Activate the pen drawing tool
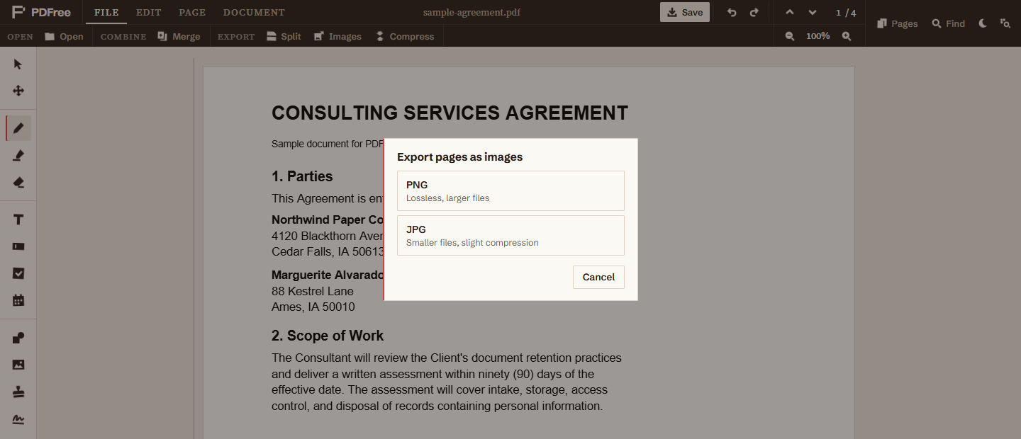Screen dimensions: 1021x439 tap(18, 128)
